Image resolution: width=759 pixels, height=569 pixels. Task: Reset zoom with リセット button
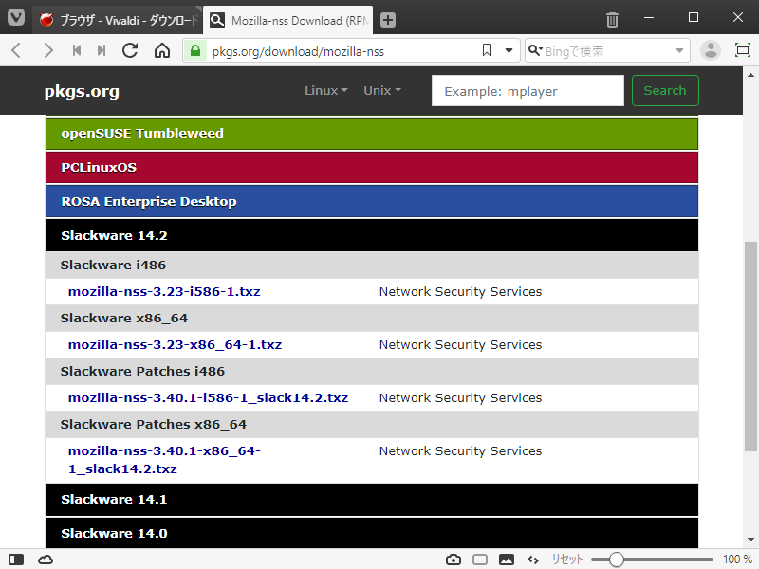click(x=567, y=560)
